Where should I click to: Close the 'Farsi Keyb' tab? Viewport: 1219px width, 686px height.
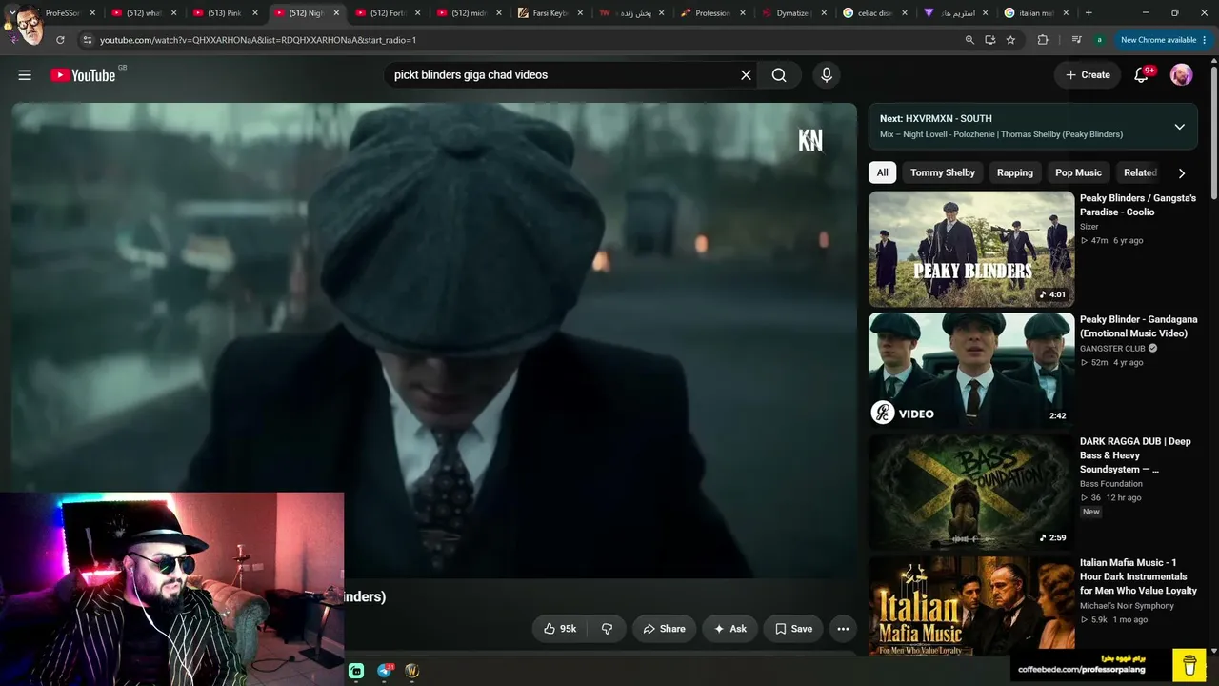[x=580, y=13]
